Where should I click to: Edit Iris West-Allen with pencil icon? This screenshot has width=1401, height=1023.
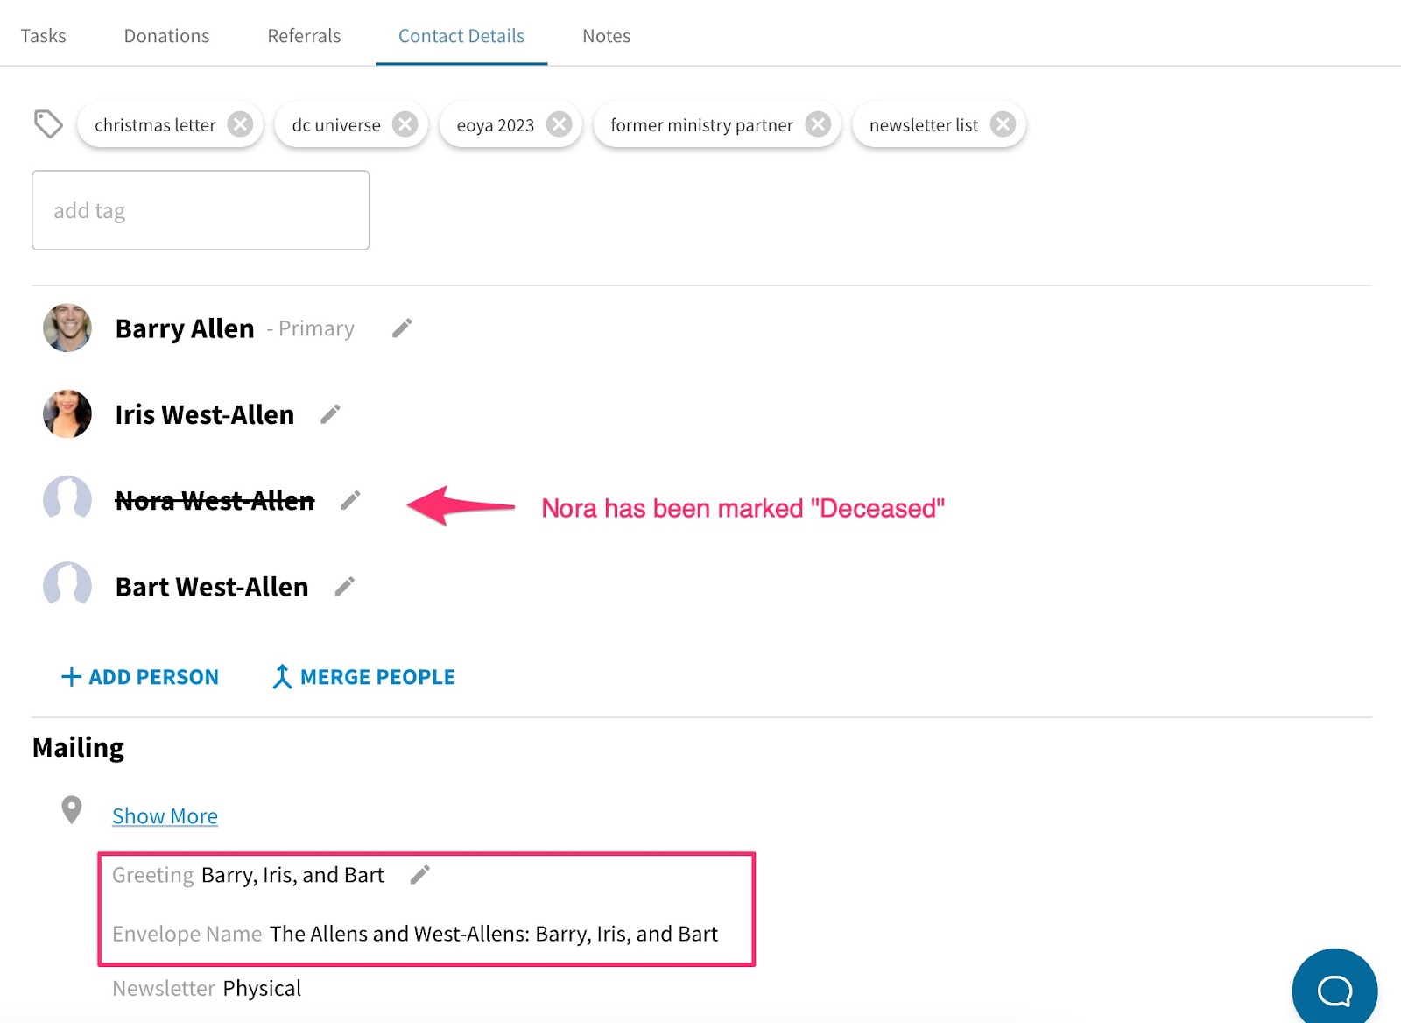[330, 413]
